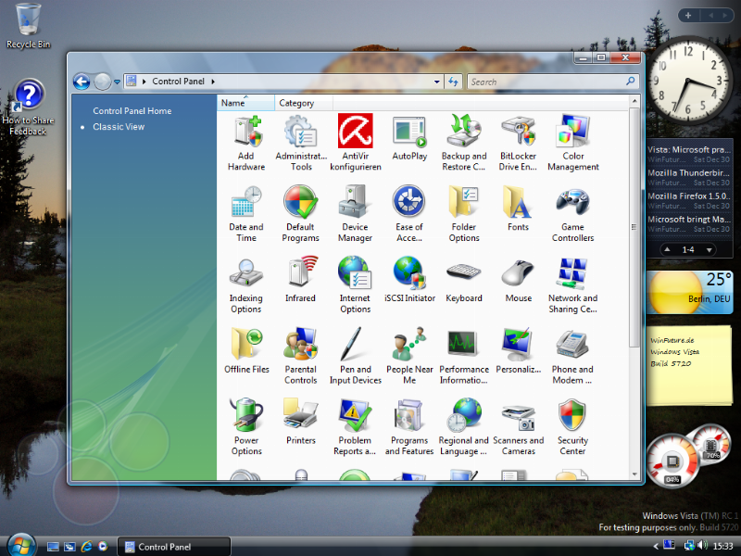This screenshot has width=741, height=556.
Task: Add gadget with sidebar plus button
Action: pyautogui.click(x=688, y=16)
